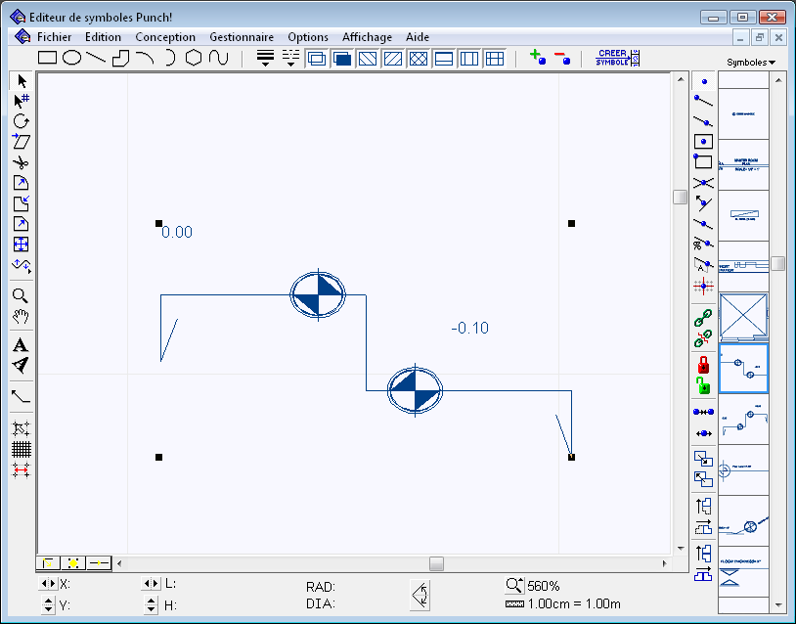Toggle the grid display icon
This screenshot has width=796, height=624.
pyautogui.click(x=22, y=449)
